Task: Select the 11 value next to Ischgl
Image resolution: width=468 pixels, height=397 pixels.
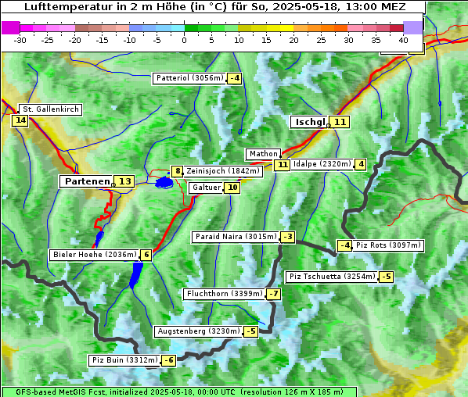Action: click(x=340, y=122)
